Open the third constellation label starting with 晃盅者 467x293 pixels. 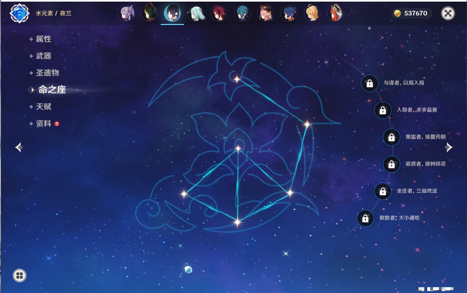(x=426, y=137)
